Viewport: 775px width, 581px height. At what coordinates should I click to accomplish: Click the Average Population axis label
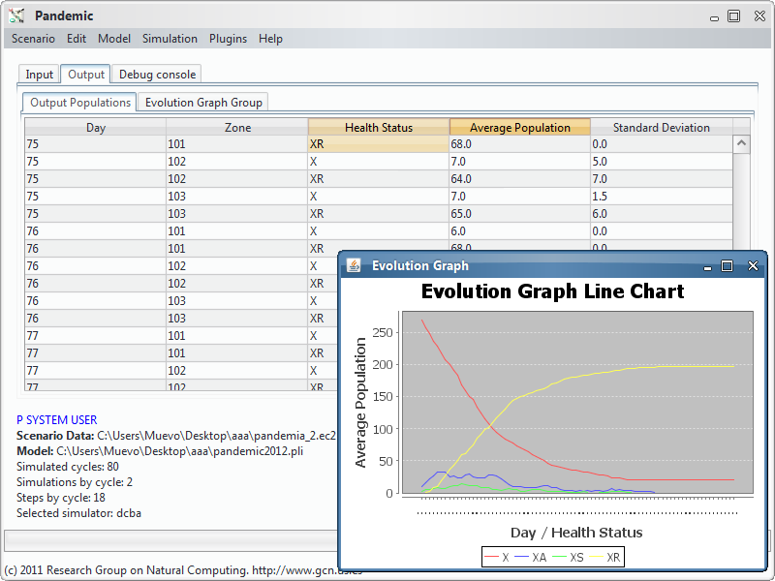pyautogui.click(x=360, y=402)
